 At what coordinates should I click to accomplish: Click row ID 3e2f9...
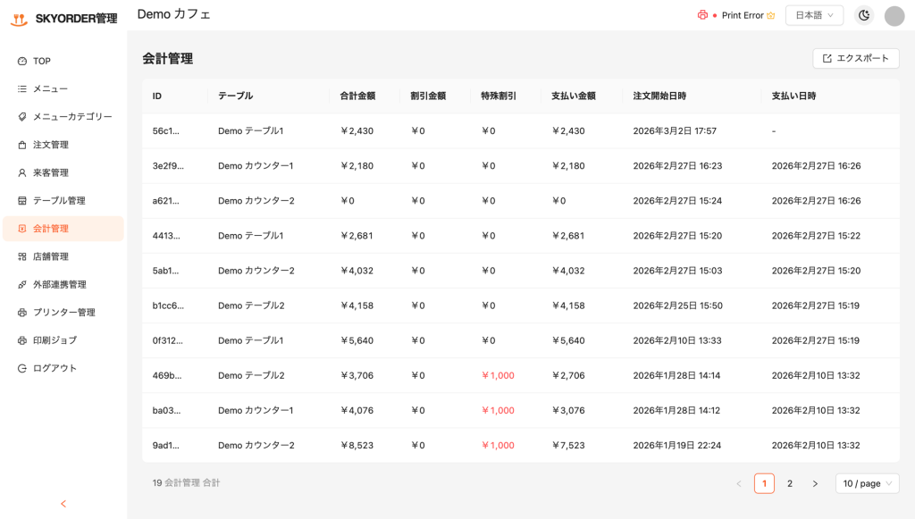pyautogui.click(x=168, y=166)
